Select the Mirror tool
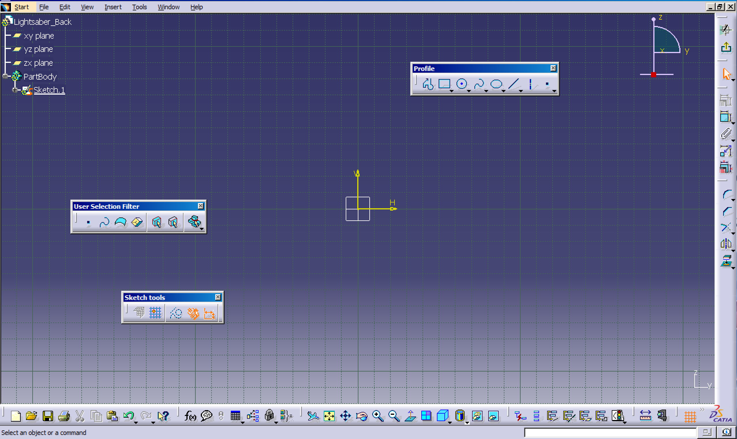This screenshot has height=439, width=737. pyautogui.click(x=727, y=244)
